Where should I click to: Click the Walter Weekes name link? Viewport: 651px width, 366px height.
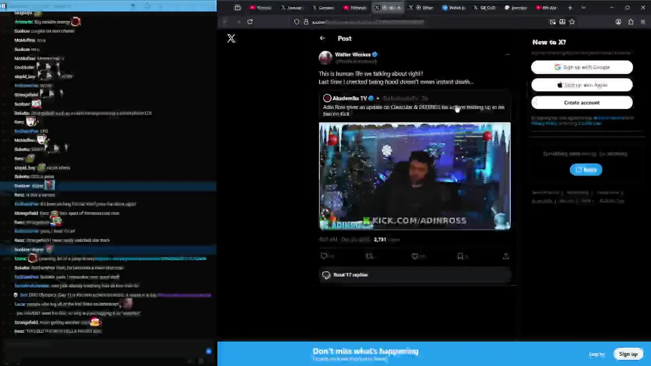click(352, 54)
